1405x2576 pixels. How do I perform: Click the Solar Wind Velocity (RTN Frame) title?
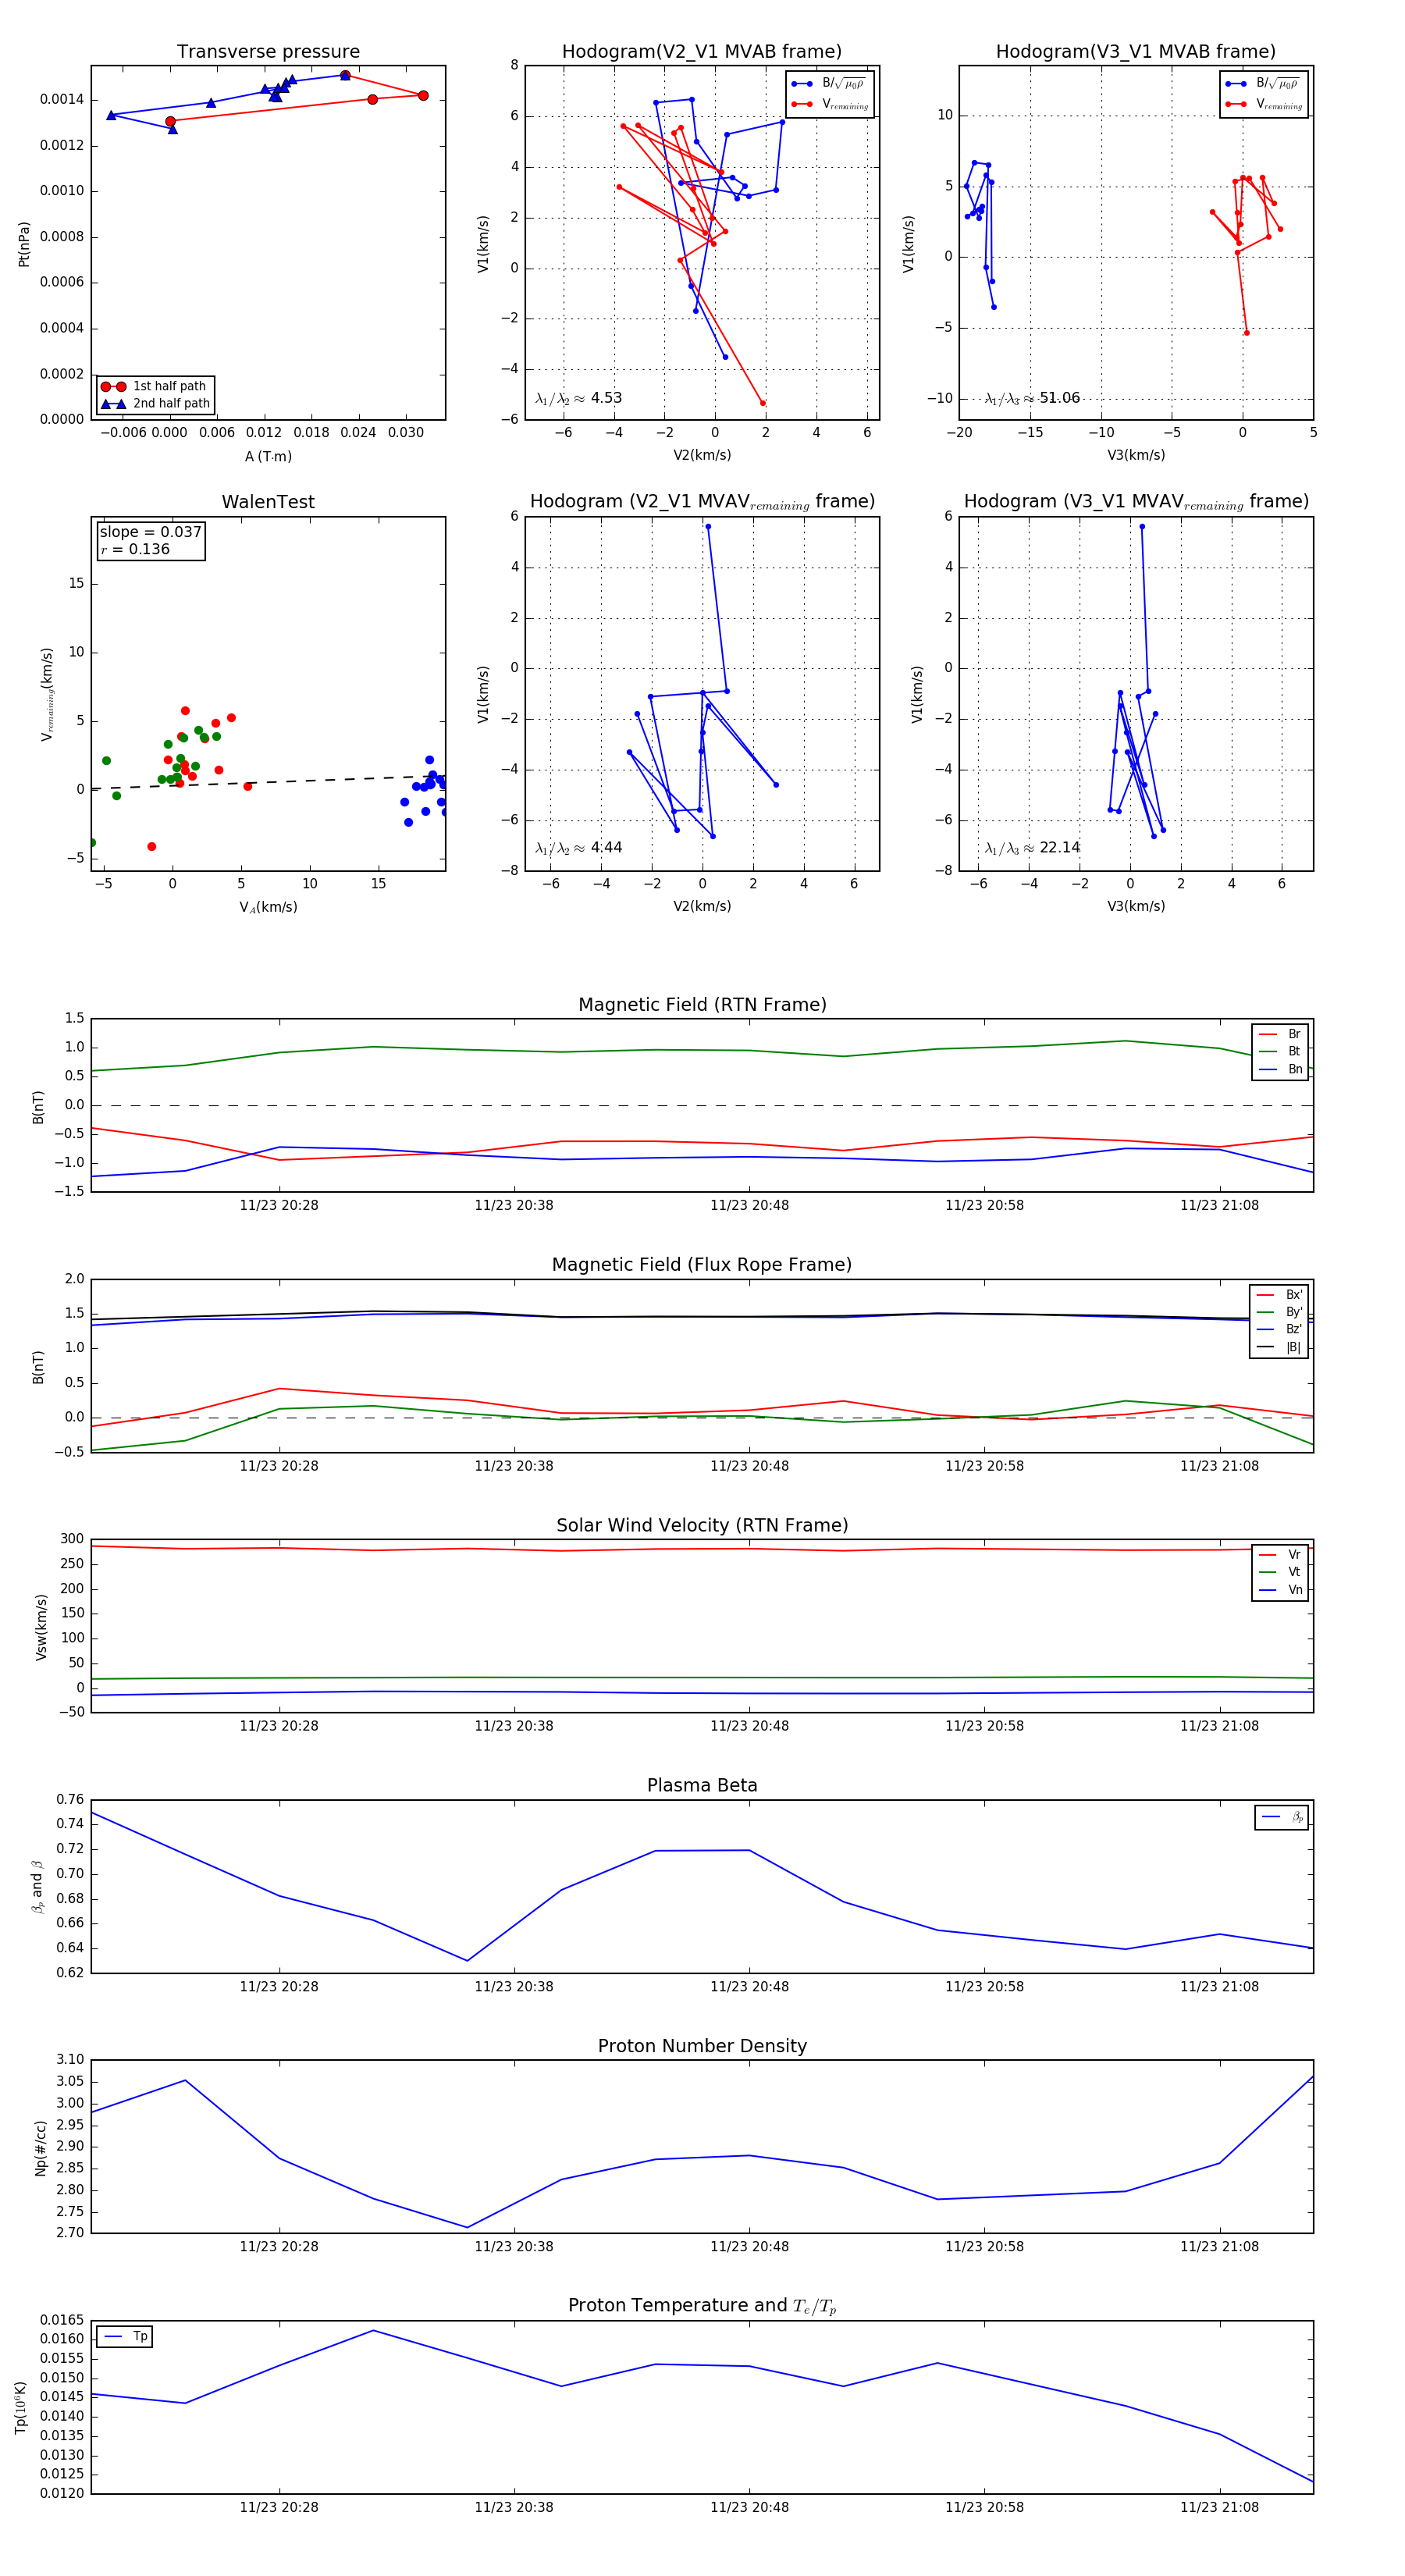point(702,1525)
